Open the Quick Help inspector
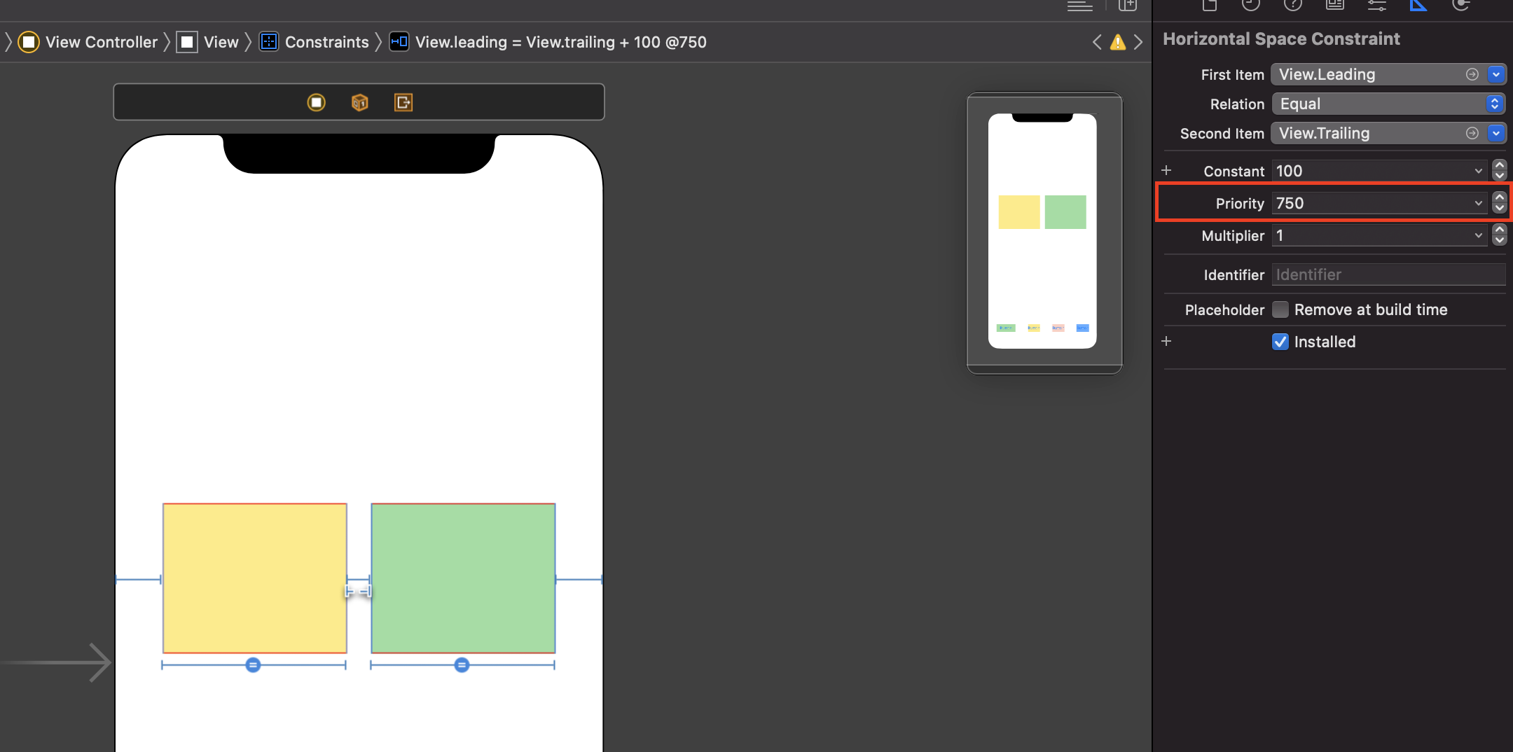 tap(1292, 6)
